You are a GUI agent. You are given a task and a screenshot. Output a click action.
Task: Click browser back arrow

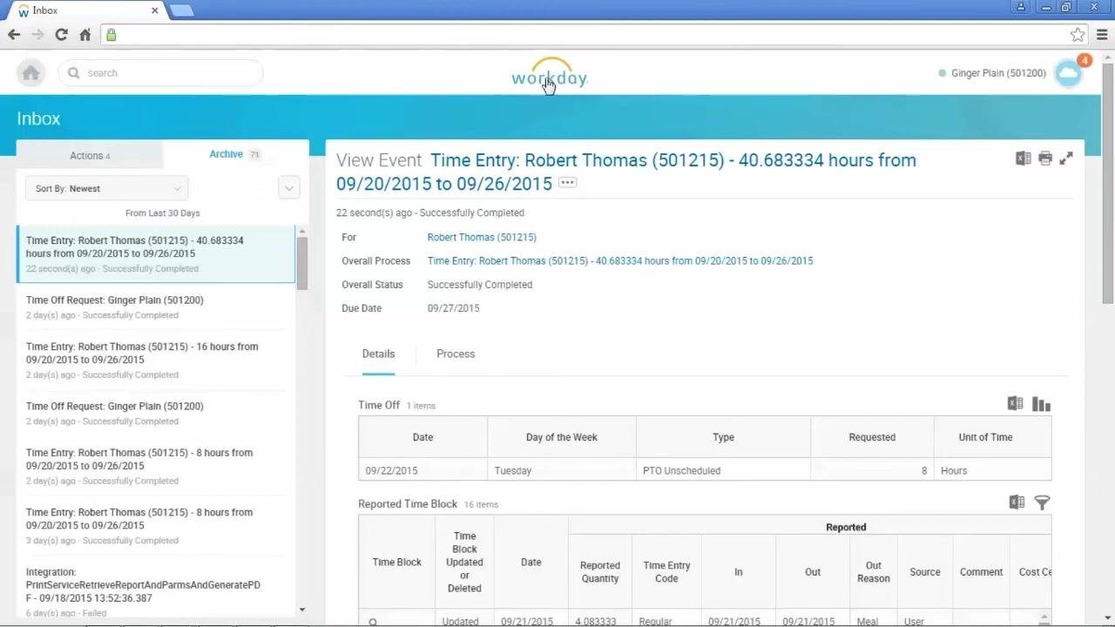click(x=14, y=35)
